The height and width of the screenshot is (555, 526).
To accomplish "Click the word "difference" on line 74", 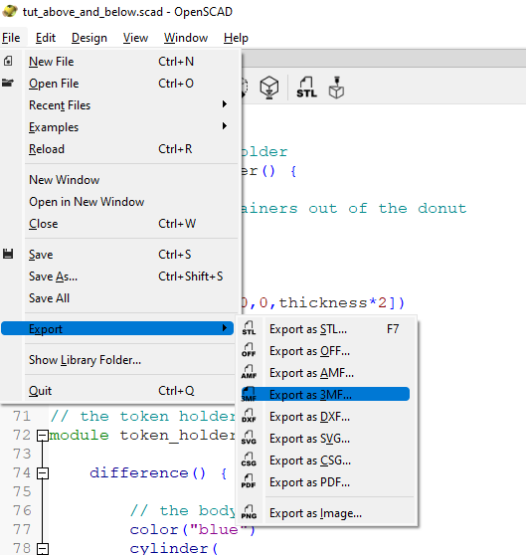I will point(138,472).
